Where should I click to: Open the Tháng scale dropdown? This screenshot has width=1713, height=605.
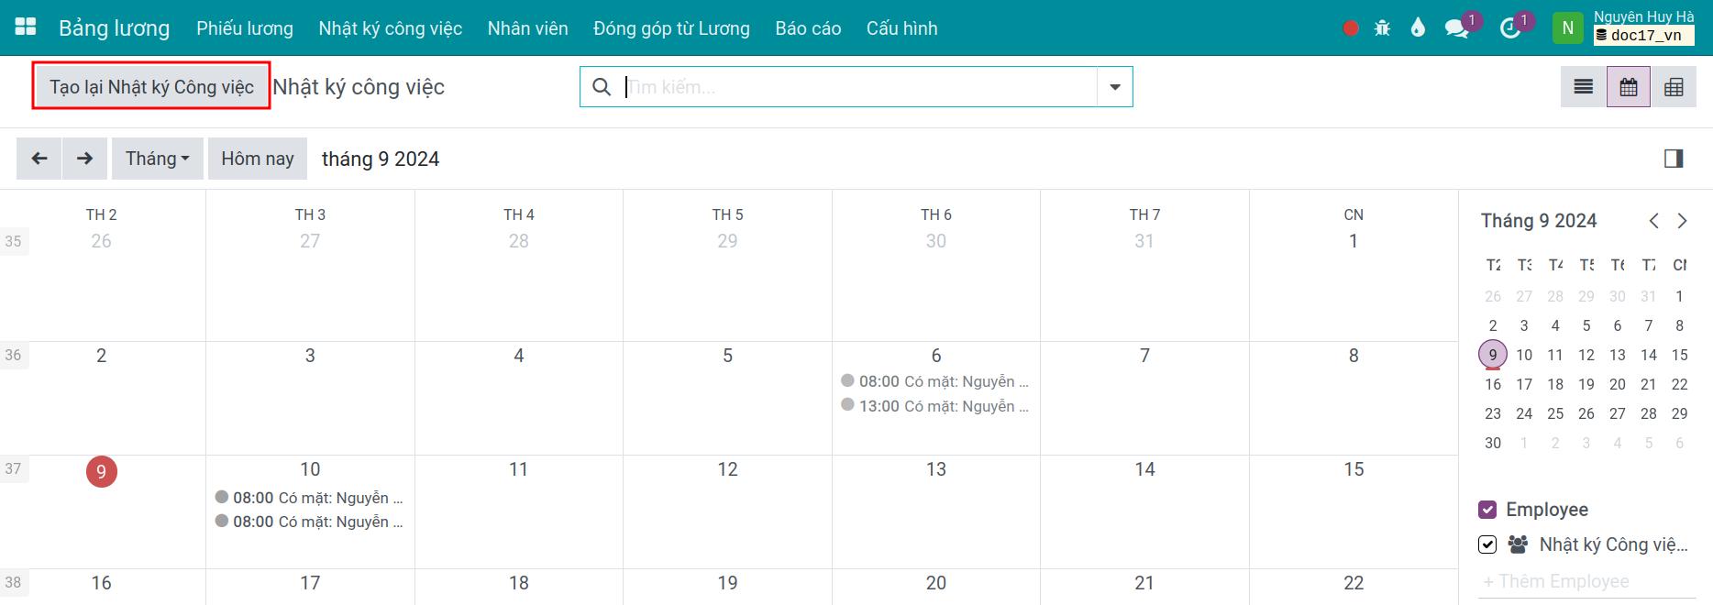coord(158,159)
